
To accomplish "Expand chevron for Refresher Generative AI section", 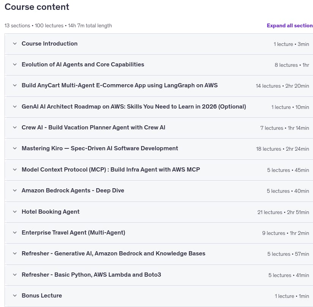I will 15,253.
